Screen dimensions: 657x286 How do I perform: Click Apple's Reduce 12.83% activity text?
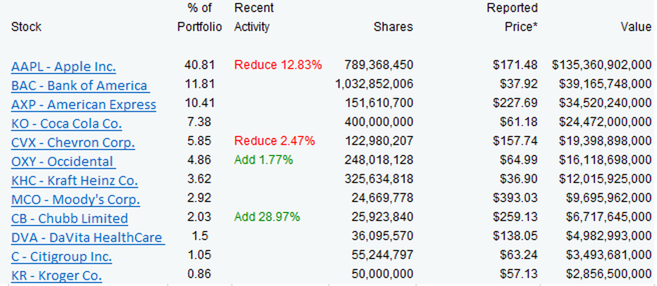pos(278,65)
